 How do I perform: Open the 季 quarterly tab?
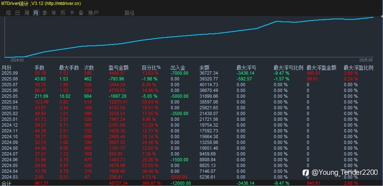pyautogui.click(x=45, y=13)
